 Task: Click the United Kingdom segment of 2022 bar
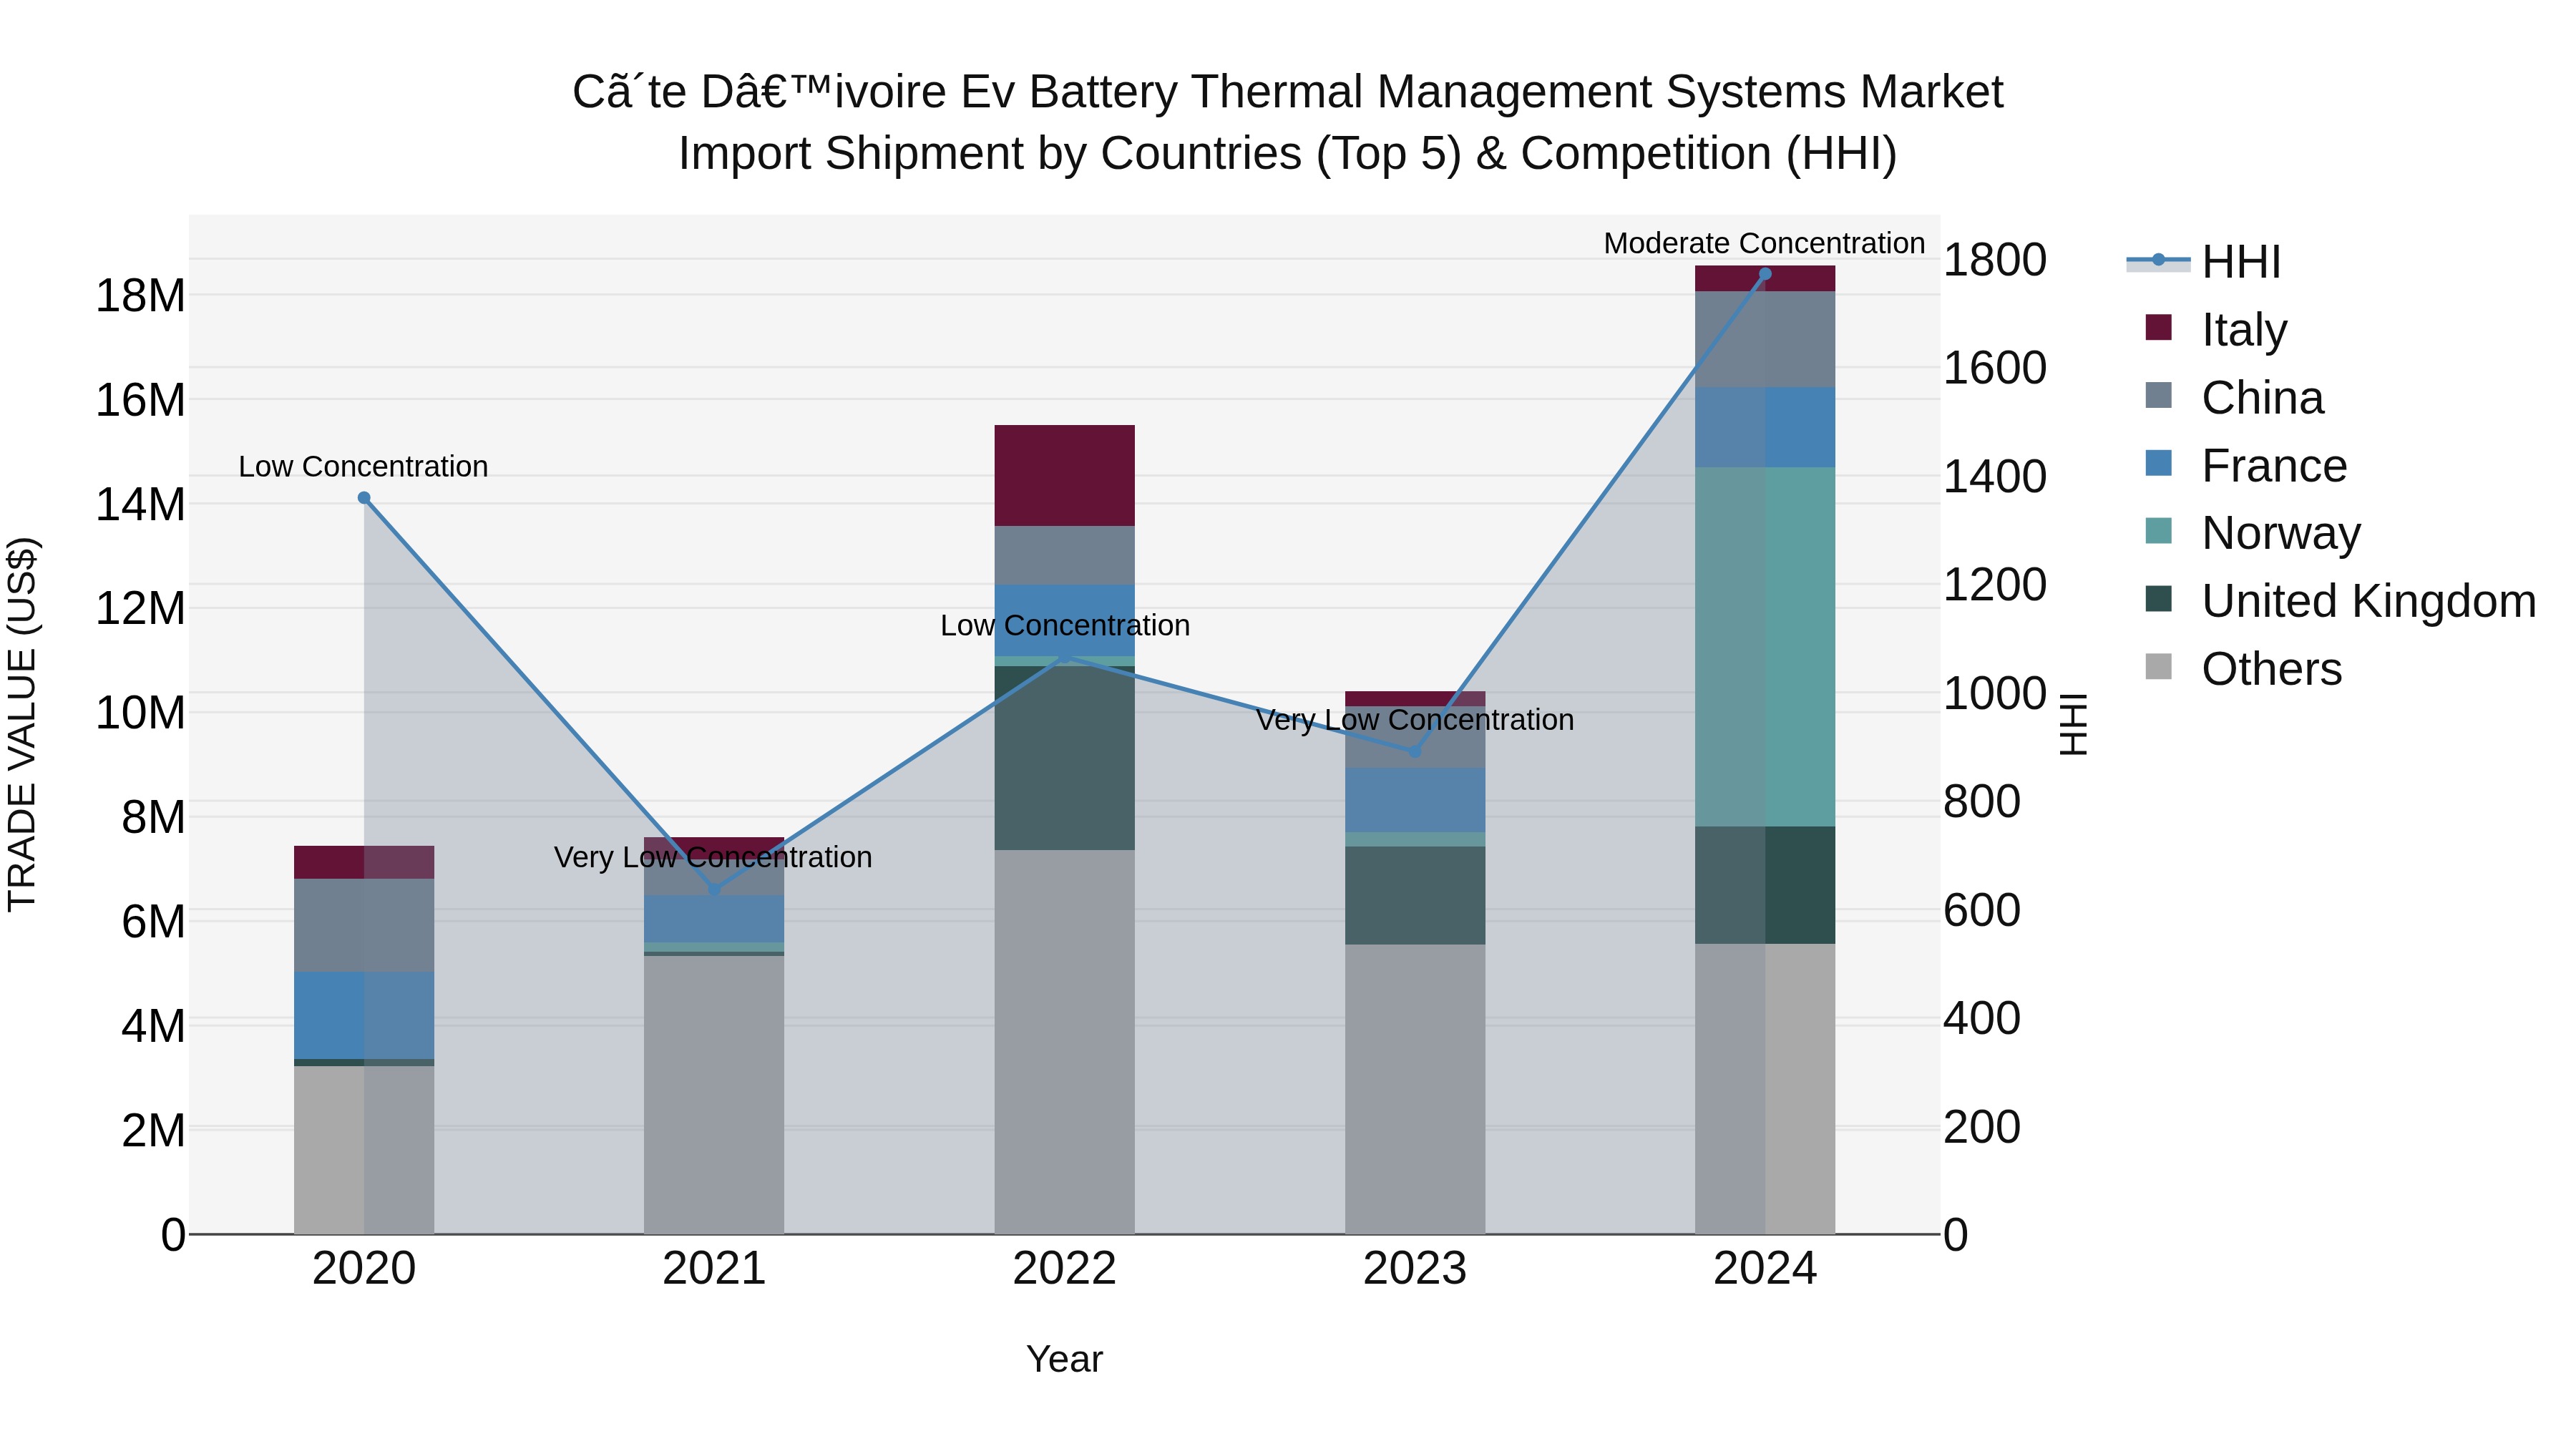point(1065,758)
